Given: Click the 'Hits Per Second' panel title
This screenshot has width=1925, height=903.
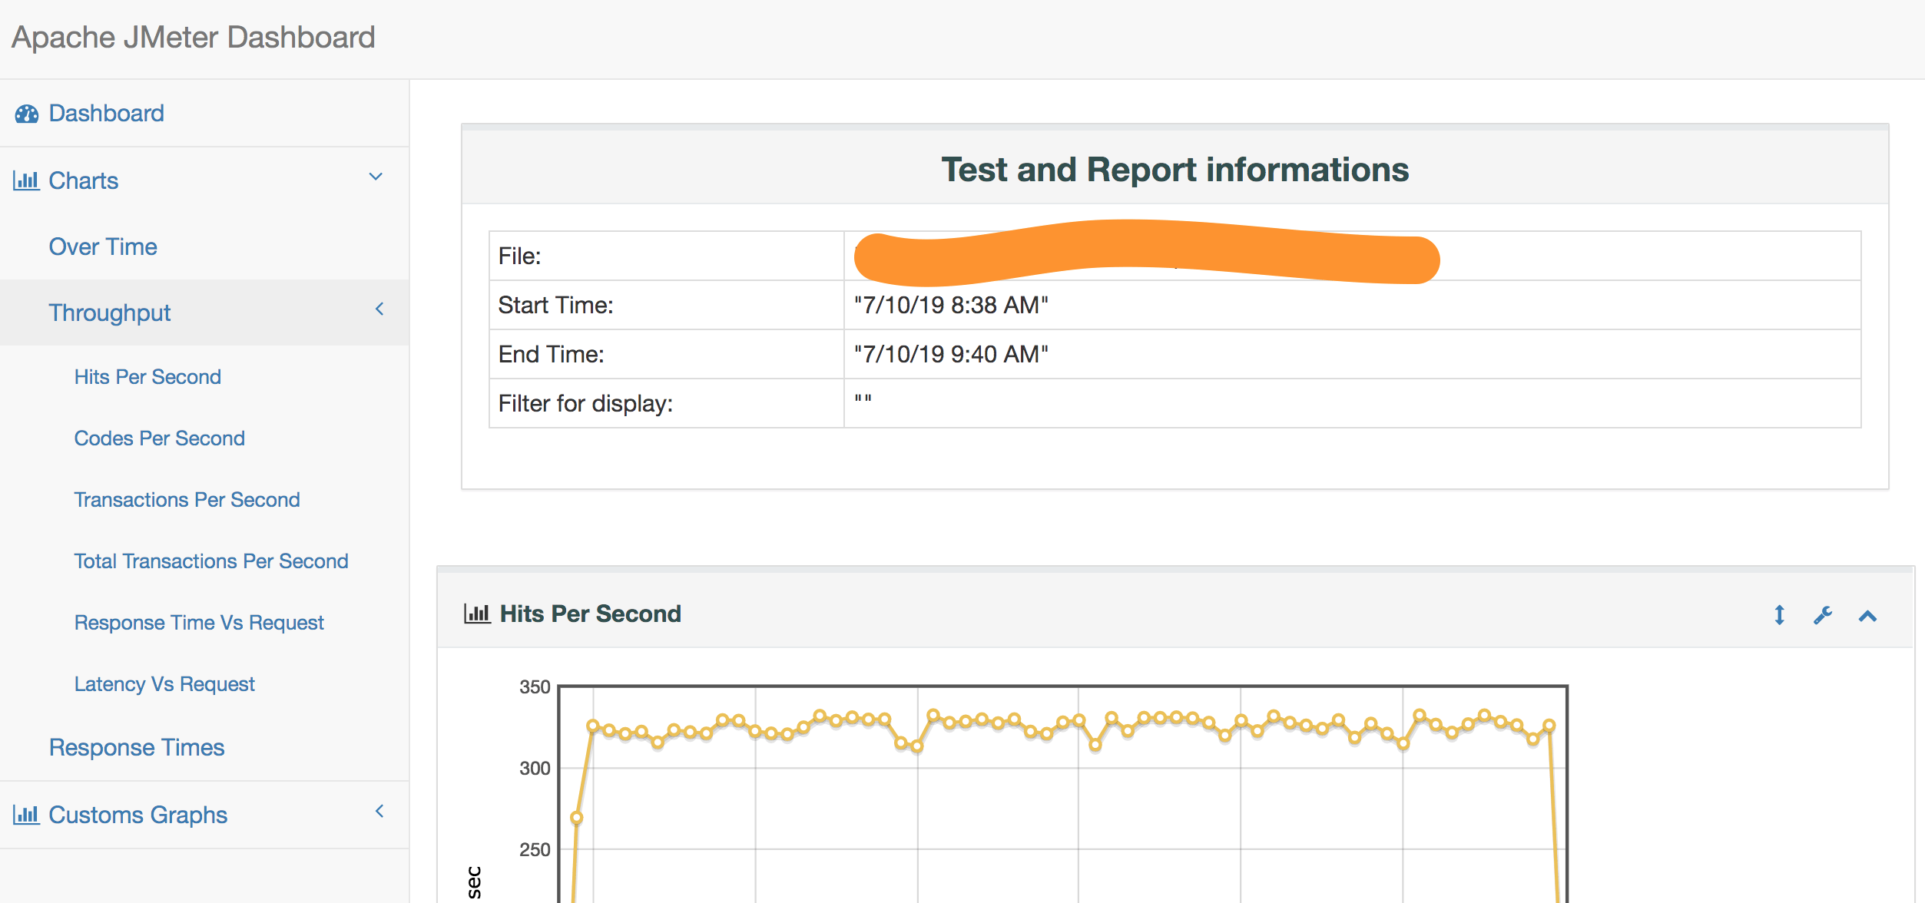Looking at the screenshot, I should [x=590, y=614].
